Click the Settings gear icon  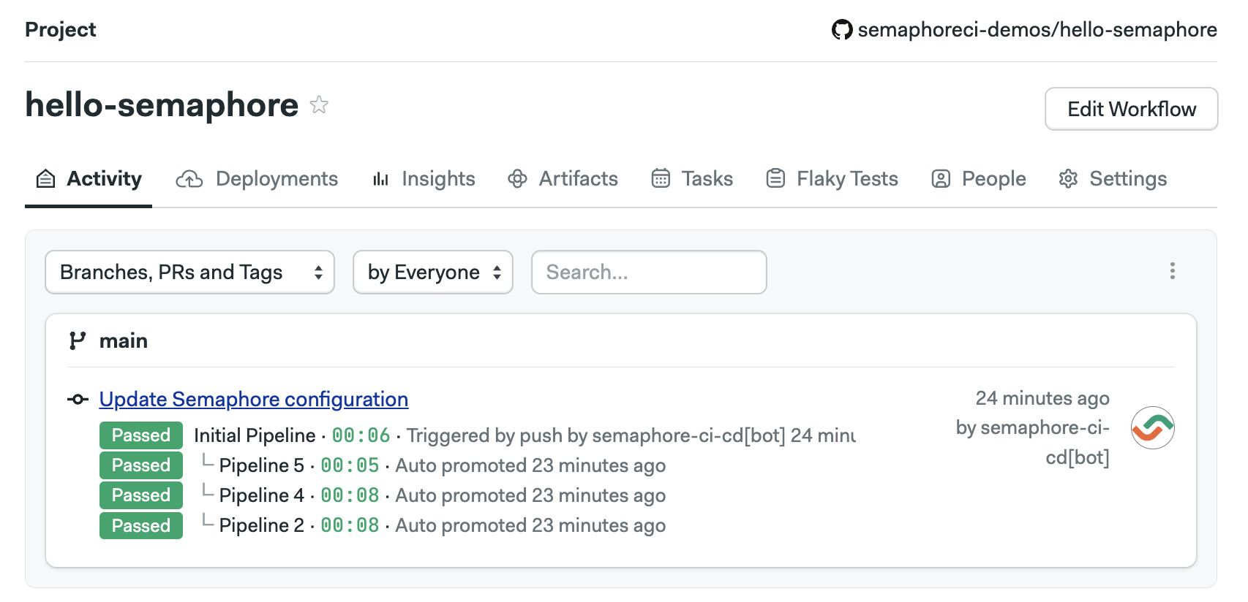[1068, 179]
